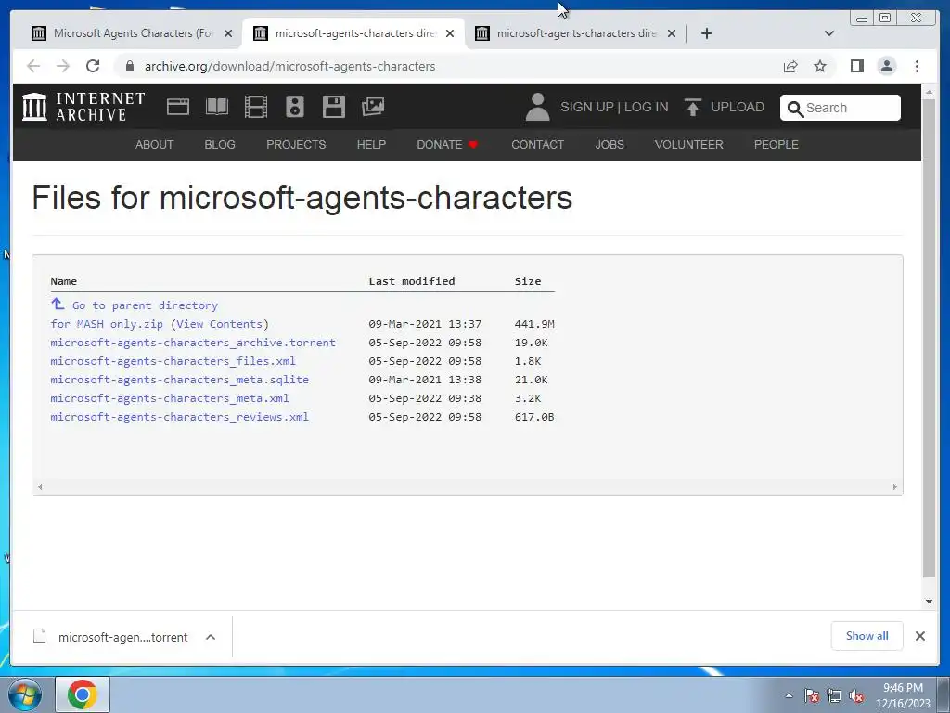The height and width of the screenshot is (713, 950).
Task: Show hidden system tray icons
Action: coord(789,695)
